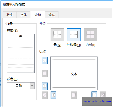Click the 文本 border preview area
Image resolution: width=113 pixels, height=107 pixels.
click(x=74, y=73)
